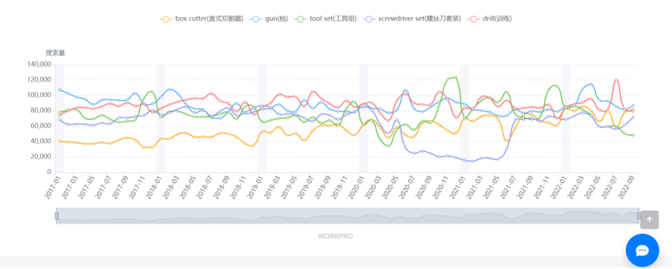Hide the gun series via its label

click(276, 19)
